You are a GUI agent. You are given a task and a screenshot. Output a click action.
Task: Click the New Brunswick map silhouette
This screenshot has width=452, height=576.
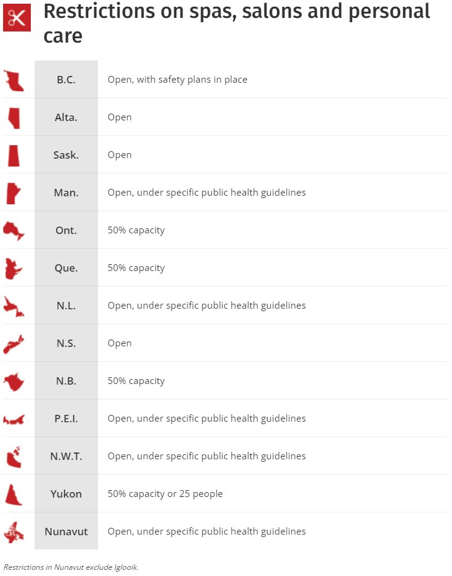(13, 382)
